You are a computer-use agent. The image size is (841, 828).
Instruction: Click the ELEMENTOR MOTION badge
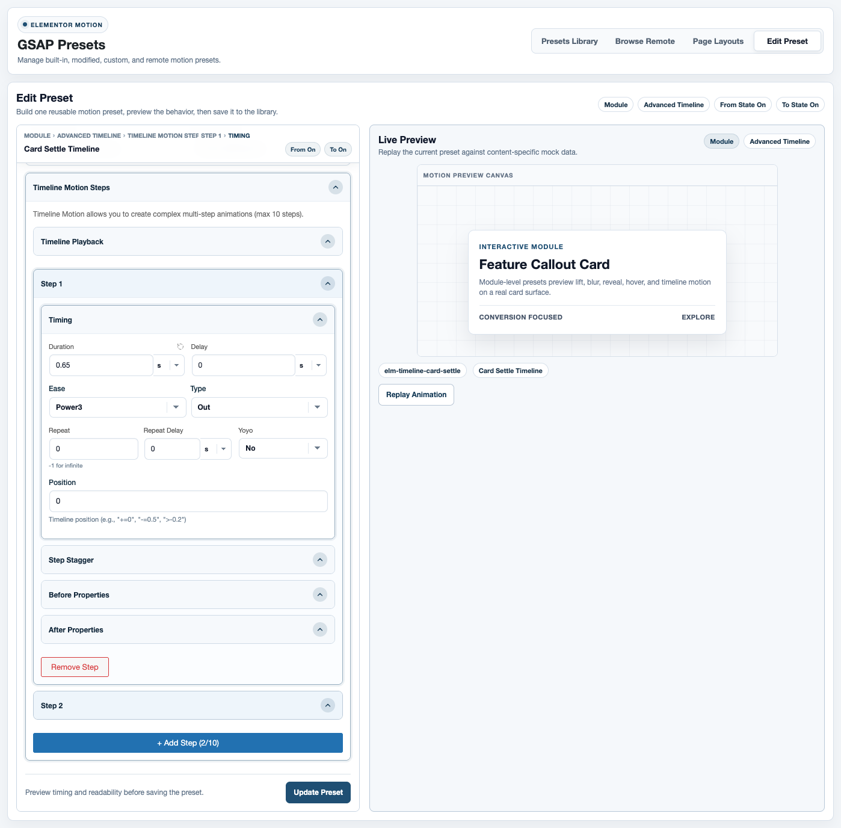click(x=63, y=25)
